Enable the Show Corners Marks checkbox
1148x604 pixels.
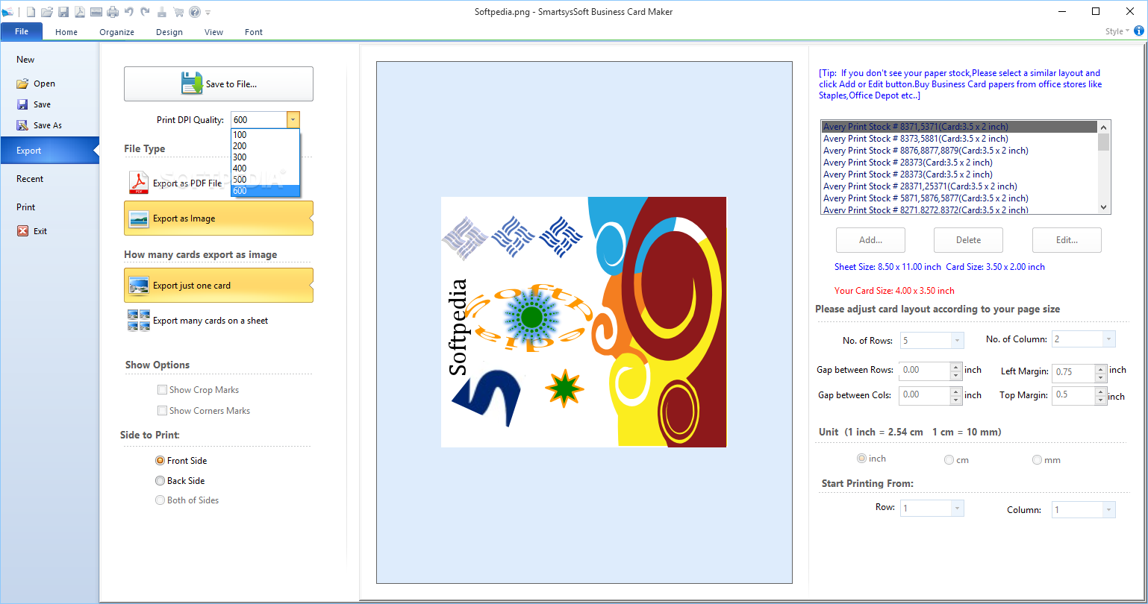[x=162, y=411]
